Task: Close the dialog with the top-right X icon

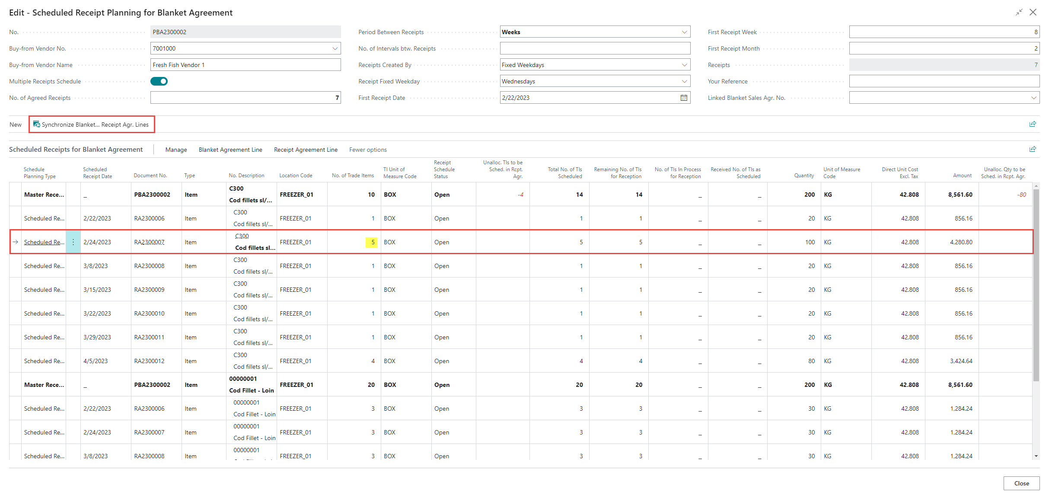Action: coord(1033,12)
